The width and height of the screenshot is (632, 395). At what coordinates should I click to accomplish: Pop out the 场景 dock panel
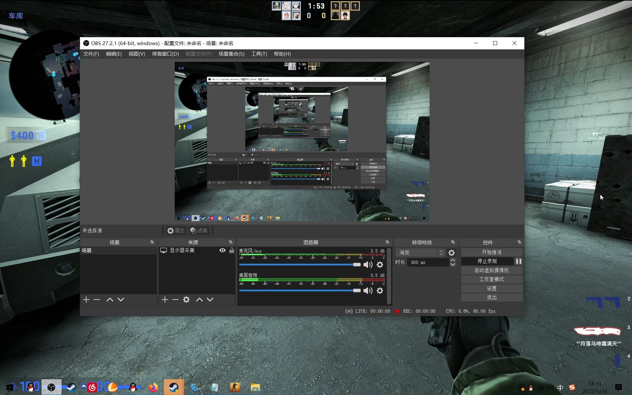152,242
